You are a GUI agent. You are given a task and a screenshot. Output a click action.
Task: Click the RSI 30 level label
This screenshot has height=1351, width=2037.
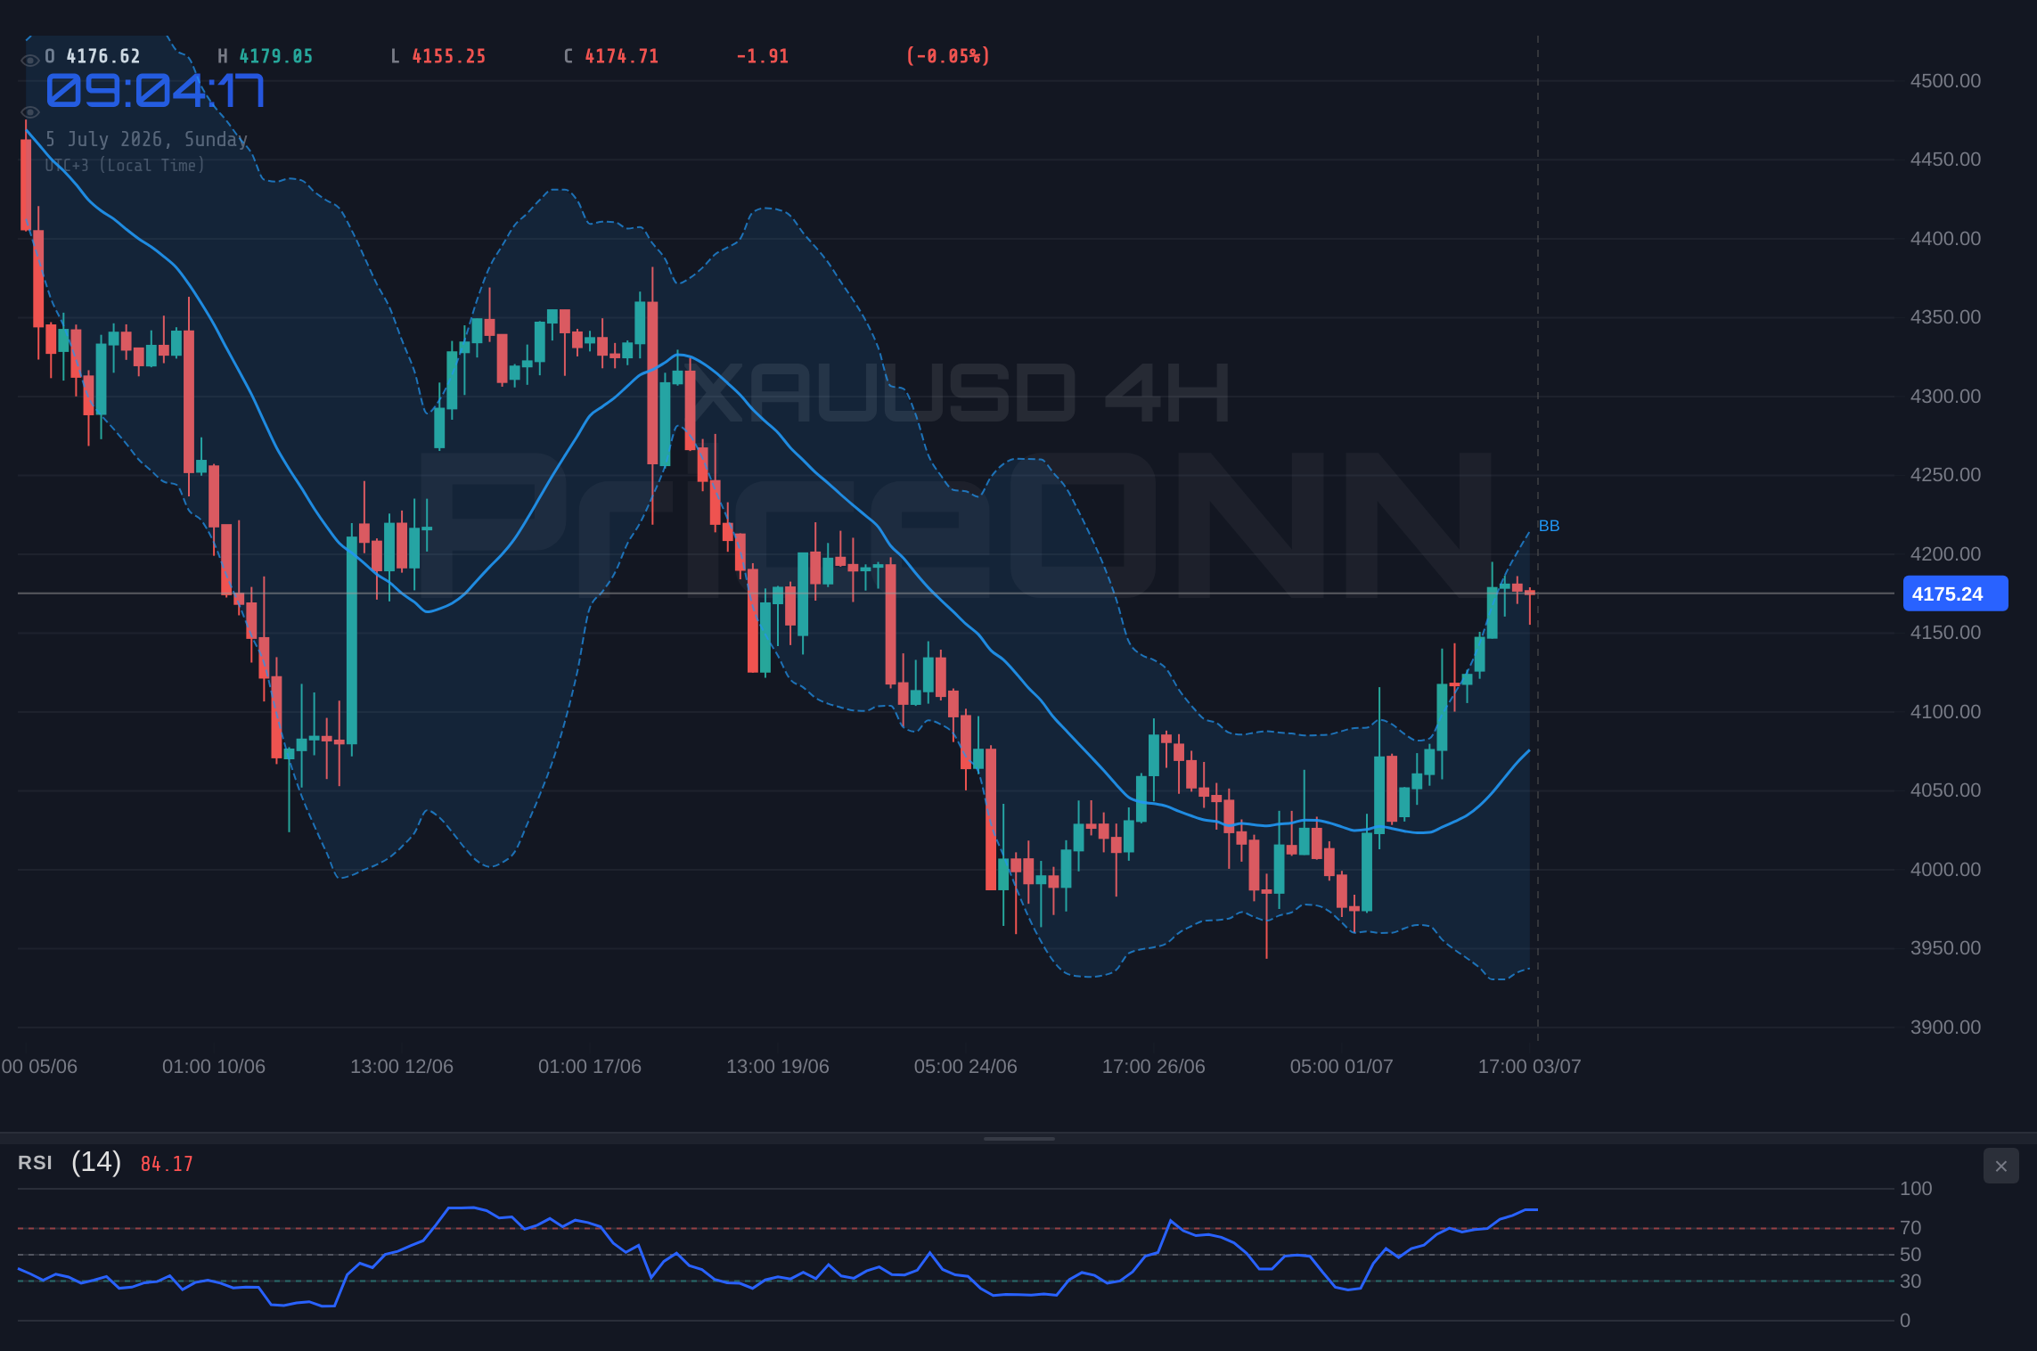[x=1910, y=1281]
